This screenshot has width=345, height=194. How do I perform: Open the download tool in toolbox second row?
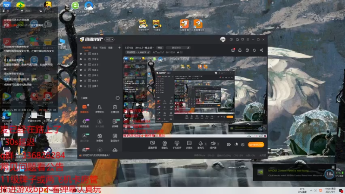[100, 123]
